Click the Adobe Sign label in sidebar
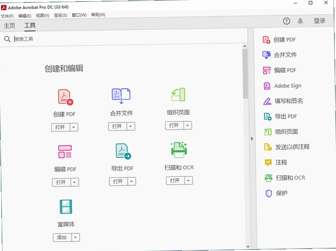This screenshot has height=251, width=336. point(288,86)
